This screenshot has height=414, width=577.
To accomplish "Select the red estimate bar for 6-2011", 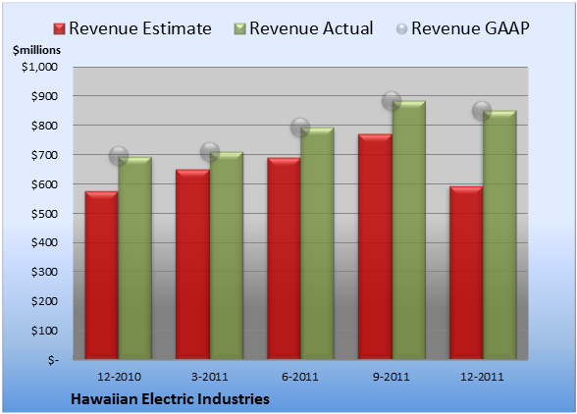I will coord(284,258).
